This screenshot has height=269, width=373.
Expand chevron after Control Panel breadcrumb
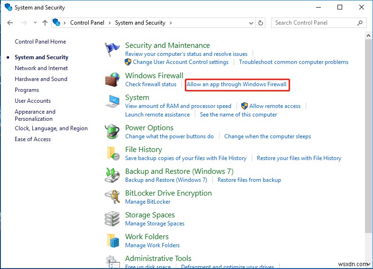point(110,23)
